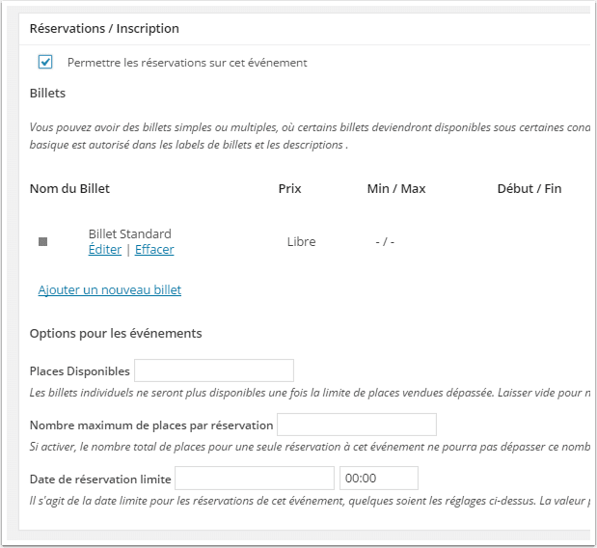Image resolution: width=597 pixels, height=548 pixels.
Task: Collapse the 'Réservations / Inscription' panel header
Action: 104,29
